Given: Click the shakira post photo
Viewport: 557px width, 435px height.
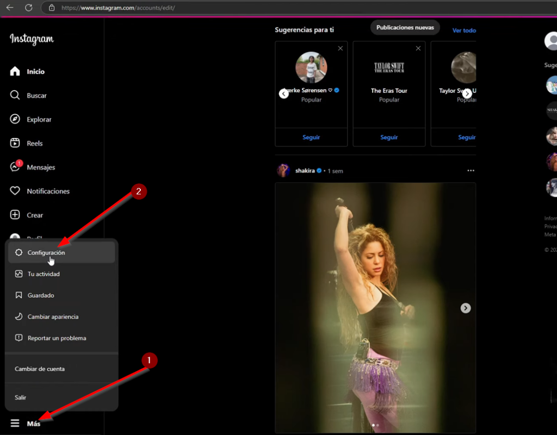Looking at the screenshot, I should 375,308.
